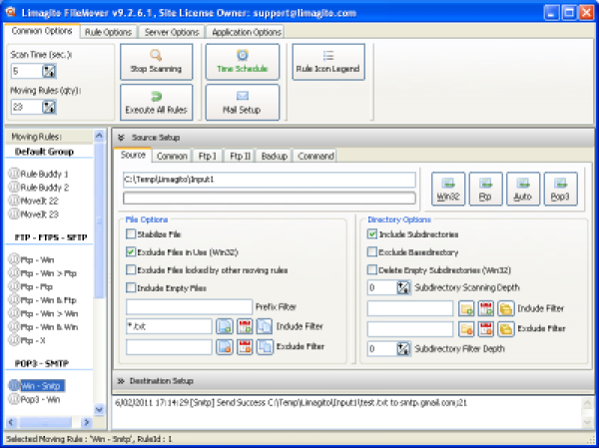
Task: Click Subdirectory Filter Depth spinner
Action: point(403,348)
